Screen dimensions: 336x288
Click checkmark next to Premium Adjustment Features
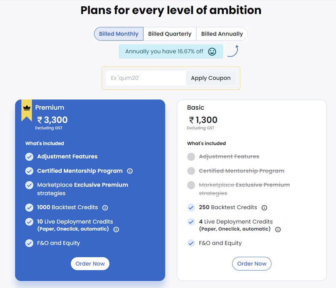[x=29, y=157]
